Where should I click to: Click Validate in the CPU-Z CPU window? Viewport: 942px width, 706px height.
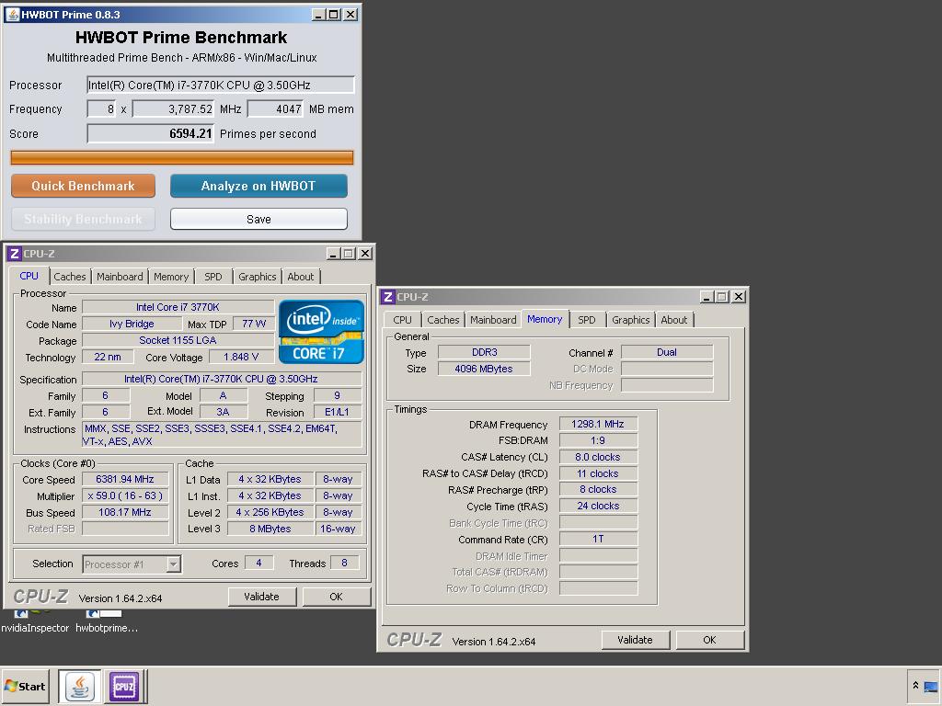coord(262,597)
